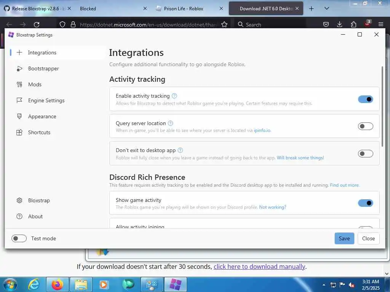
Task: Open the Firefox hamburger application menu
Action: pos(381,24)
